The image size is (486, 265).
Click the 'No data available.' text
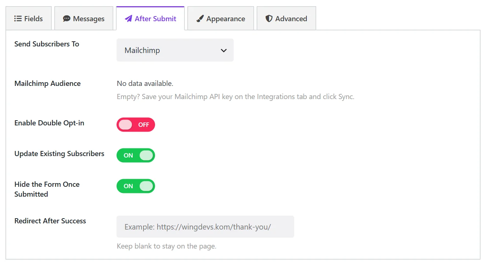(145, 83)
